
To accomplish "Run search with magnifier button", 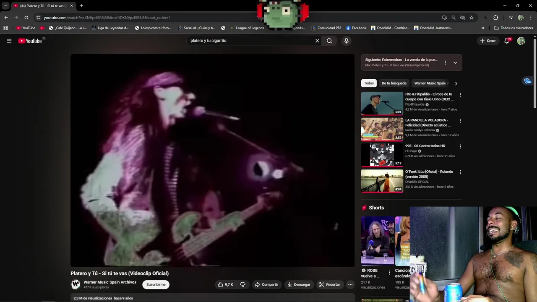I will (x=329, y=41).
